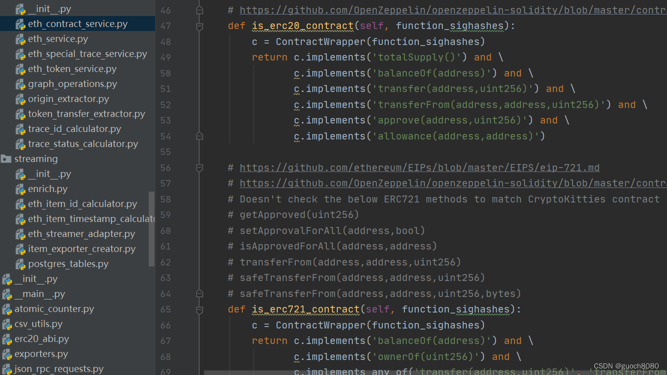Screen dimensions: 667x375
Task: Click Python icon beside trace_status_calculator.py
Action: tap(21, 144)
